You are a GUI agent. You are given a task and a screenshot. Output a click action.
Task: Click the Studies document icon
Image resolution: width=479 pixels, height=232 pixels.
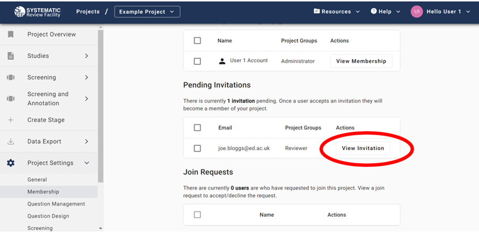[x=11, y=56]
